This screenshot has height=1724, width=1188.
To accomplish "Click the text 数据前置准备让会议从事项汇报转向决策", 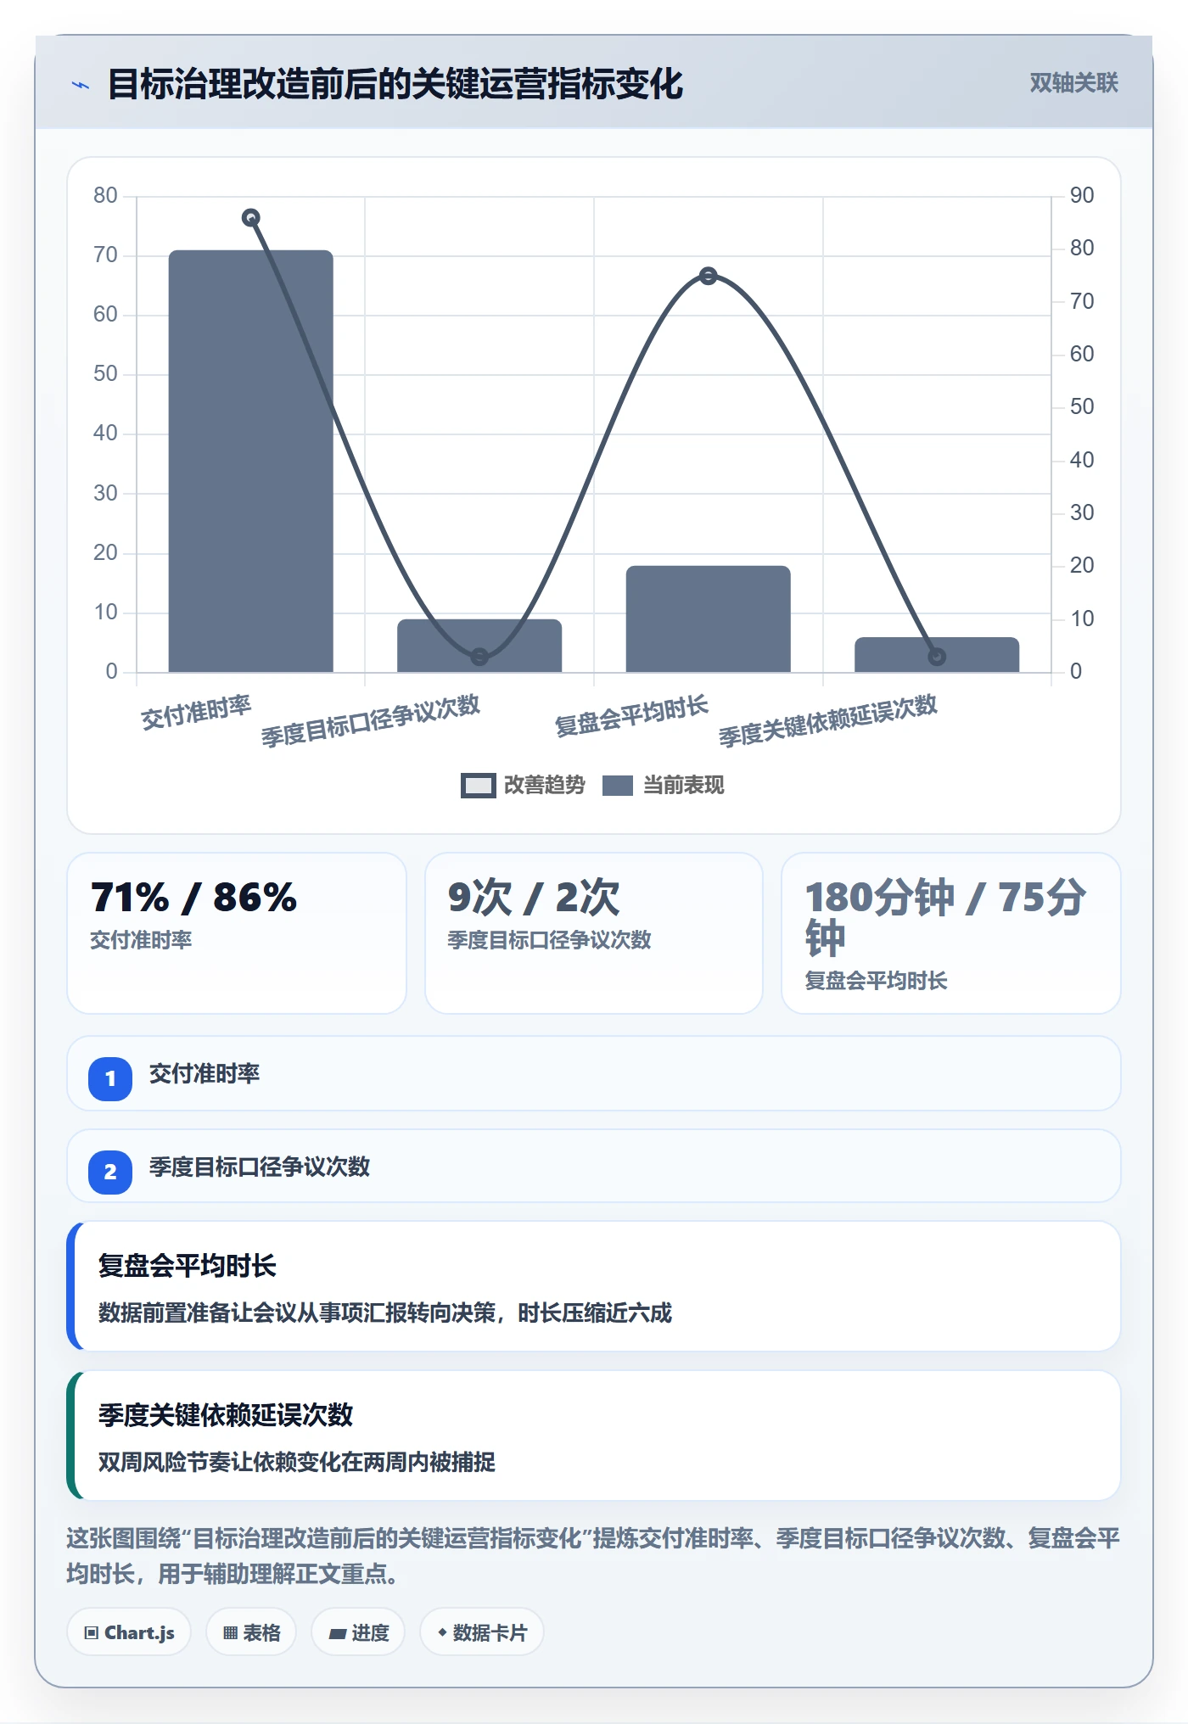I will pyautogui.click(x=297, y=1313).
